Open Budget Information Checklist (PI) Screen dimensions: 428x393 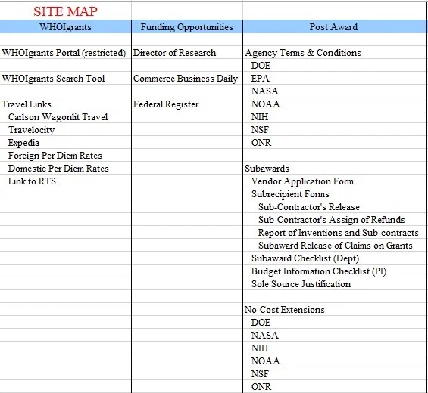tap(319, 271)
